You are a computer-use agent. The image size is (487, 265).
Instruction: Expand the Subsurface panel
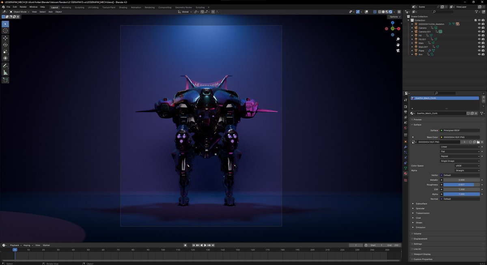pos(421,204)
